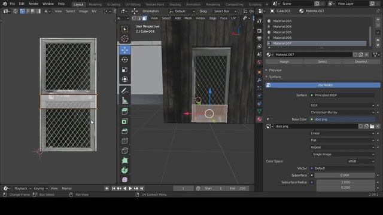383x215 pixels.
Task: Select the Poly Build tool
Action: (x=124, y=160)
